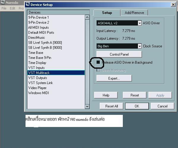The image size is (178, 148).
Task: Click the Expert... button
Action: [x=114, y=78]
